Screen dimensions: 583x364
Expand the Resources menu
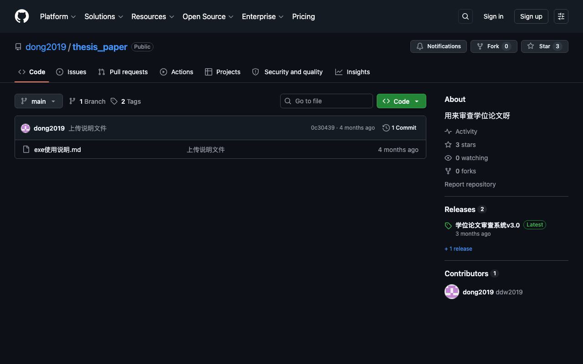click(x=153, y=16)
